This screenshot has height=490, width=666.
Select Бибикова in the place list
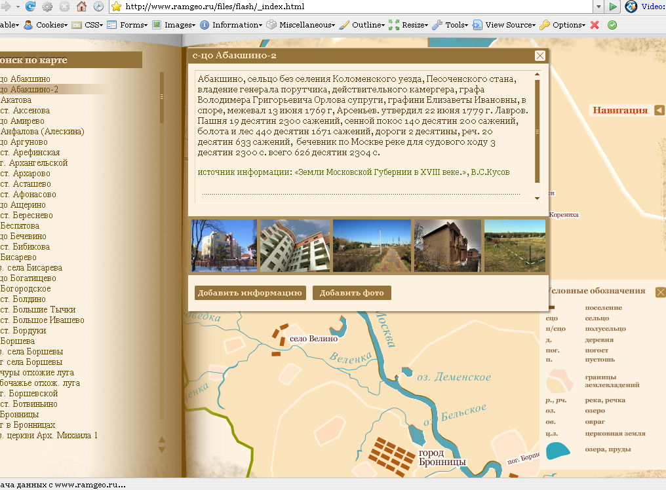pos(25,247)
